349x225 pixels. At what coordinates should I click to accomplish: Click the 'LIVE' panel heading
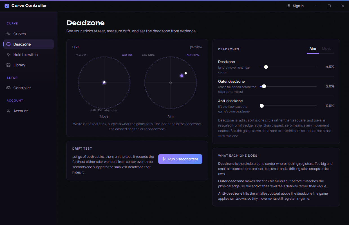click(76, 47)
